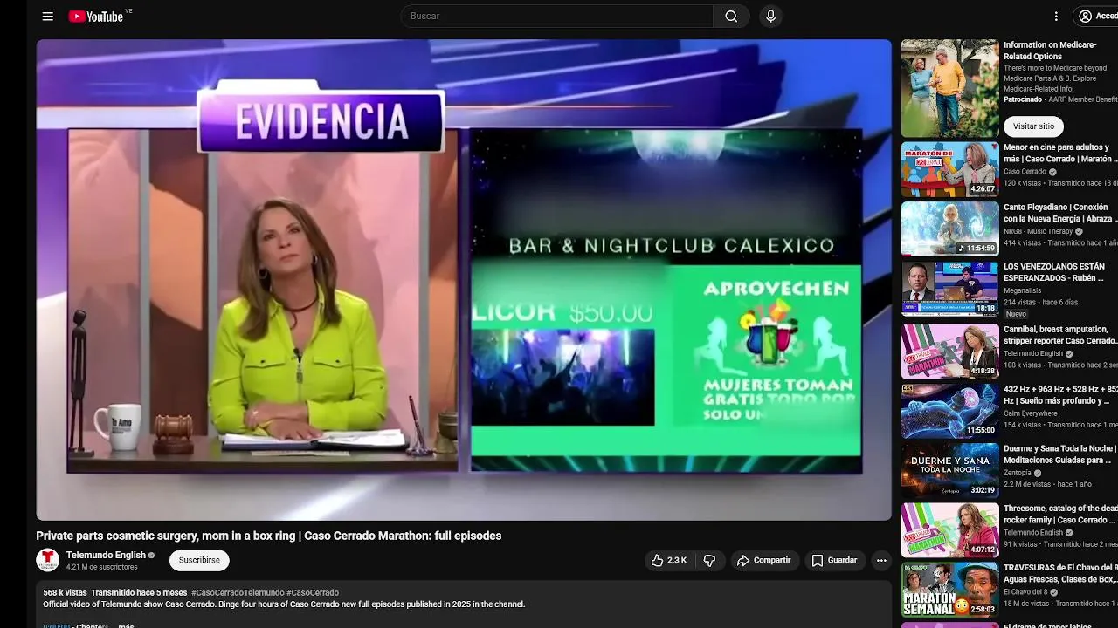Expand description with 'más'
Viewport: 1118px width, 628px height.
pyautogui.click(x=127, y=625)
